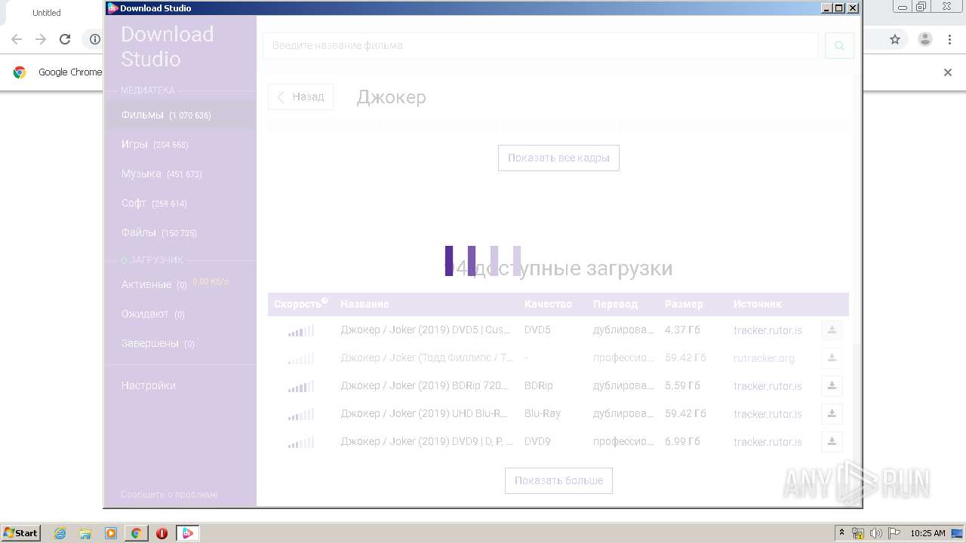Open red antivirus icon in taskbar

[162, 533]
